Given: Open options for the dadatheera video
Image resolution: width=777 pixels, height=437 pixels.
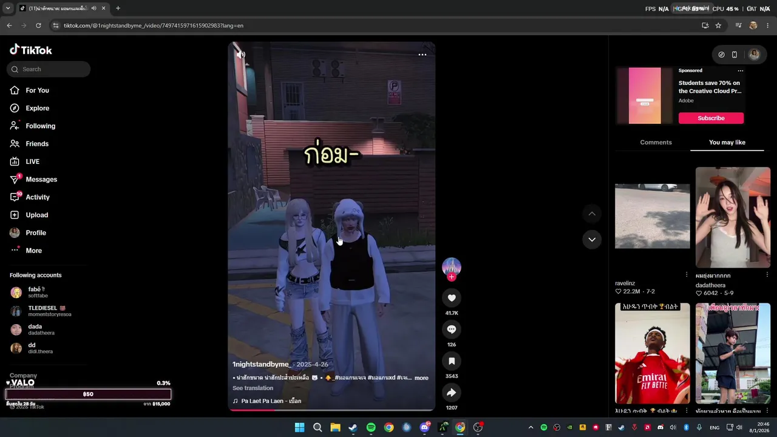Looking at the screenshot, I should (x=767, y=275).
